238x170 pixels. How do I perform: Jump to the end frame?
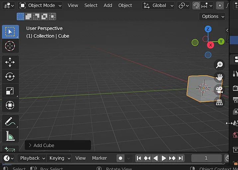pos(180,158)
